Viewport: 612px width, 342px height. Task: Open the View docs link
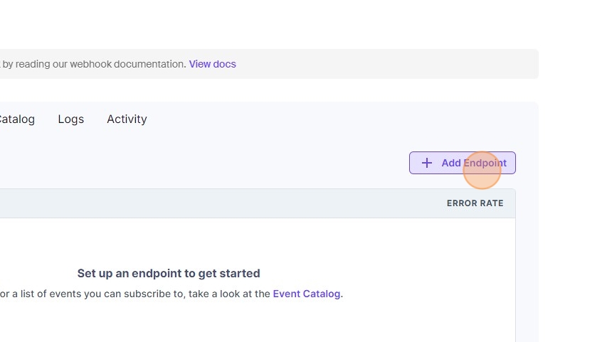point(212,64)
